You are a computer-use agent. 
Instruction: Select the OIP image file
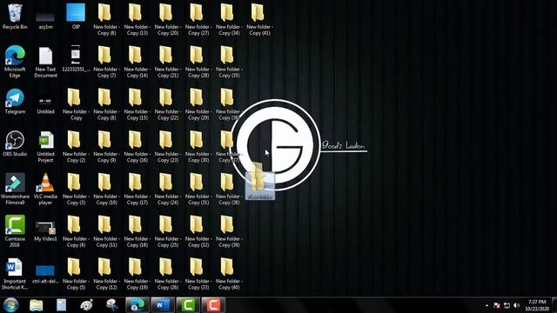pyautogui.click(x=76, y=17)
